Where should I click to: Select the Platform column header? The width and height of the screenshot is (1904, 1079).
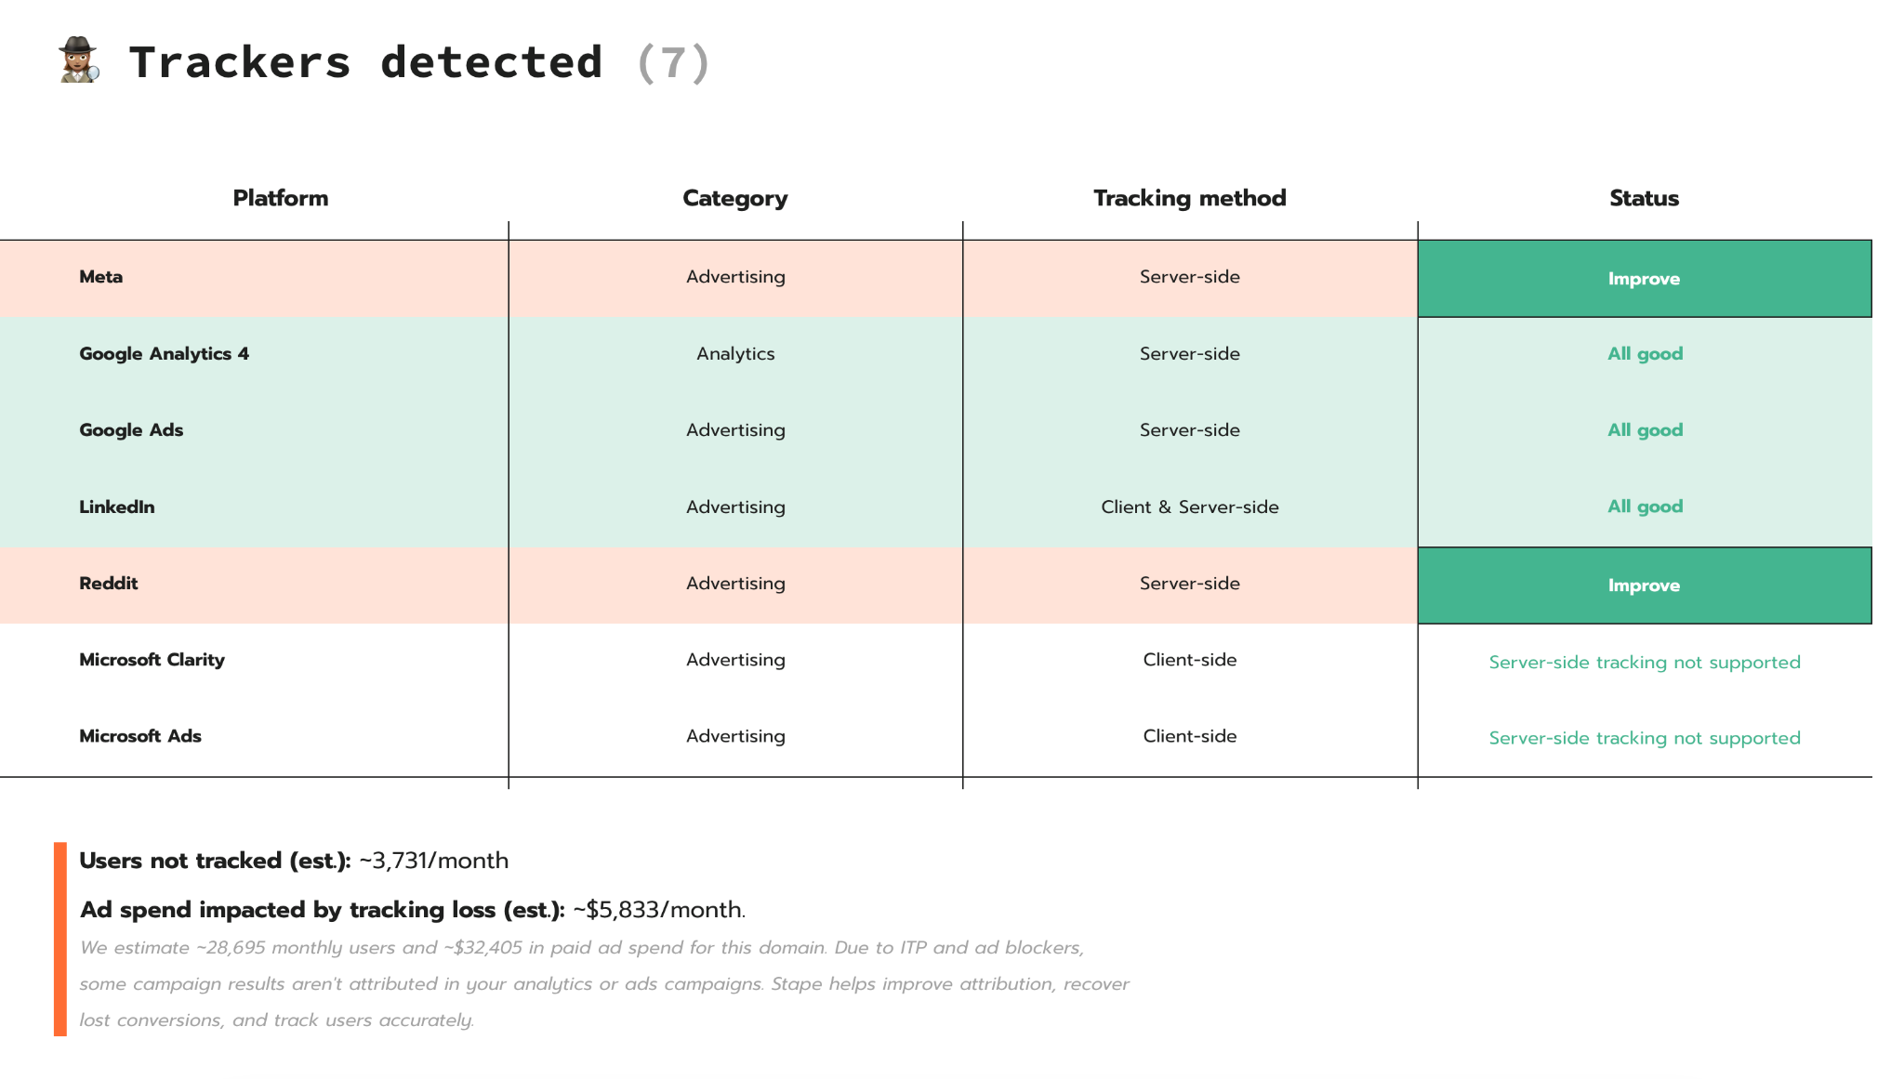pyautogui.click(x=280, y=198)
